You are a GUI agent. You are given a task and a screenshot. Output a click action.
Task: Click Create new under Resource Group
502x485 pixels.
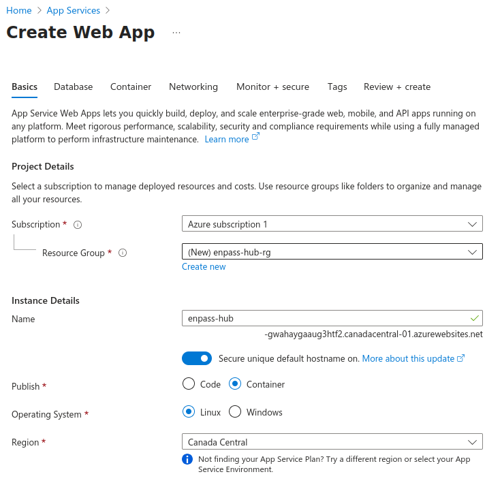pos(204,266)
